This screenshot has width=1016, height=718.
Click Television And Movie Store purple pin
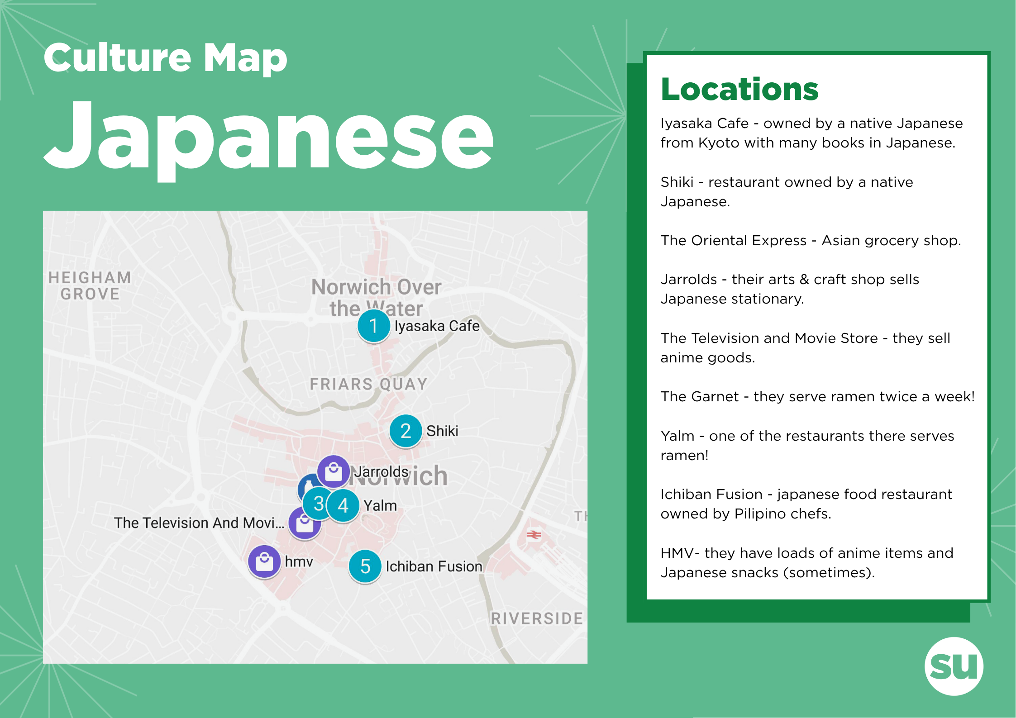pyautogui.click(x=304, y=526)
